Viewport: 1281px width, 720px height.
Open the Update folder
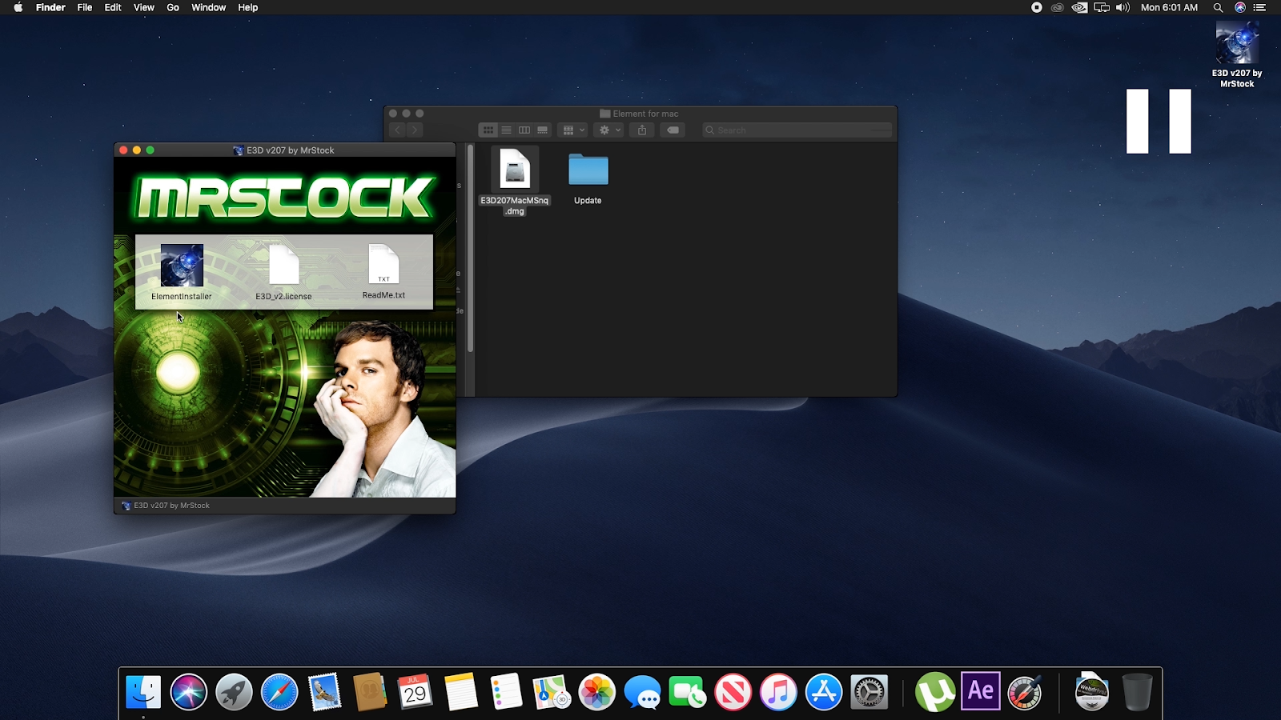coord(588,170)
